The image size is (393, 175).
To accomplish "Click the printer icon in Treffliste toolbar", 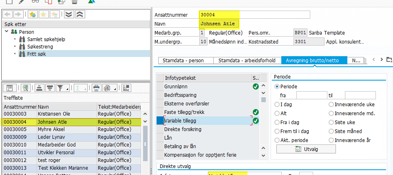I will tap(96, 88).
